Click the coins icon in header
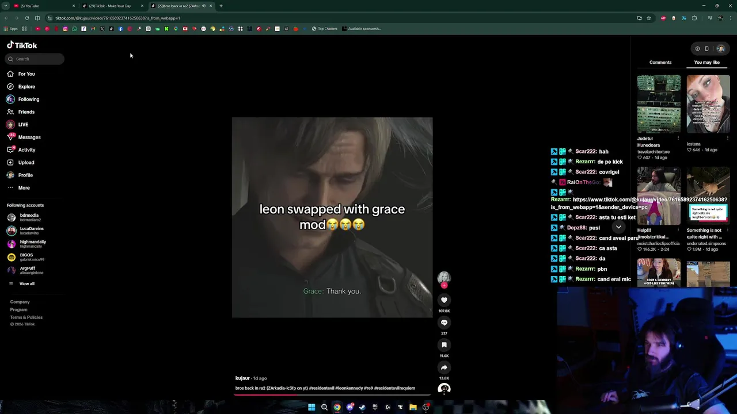This screenshot has height=414, width=737. coord(697,48)
